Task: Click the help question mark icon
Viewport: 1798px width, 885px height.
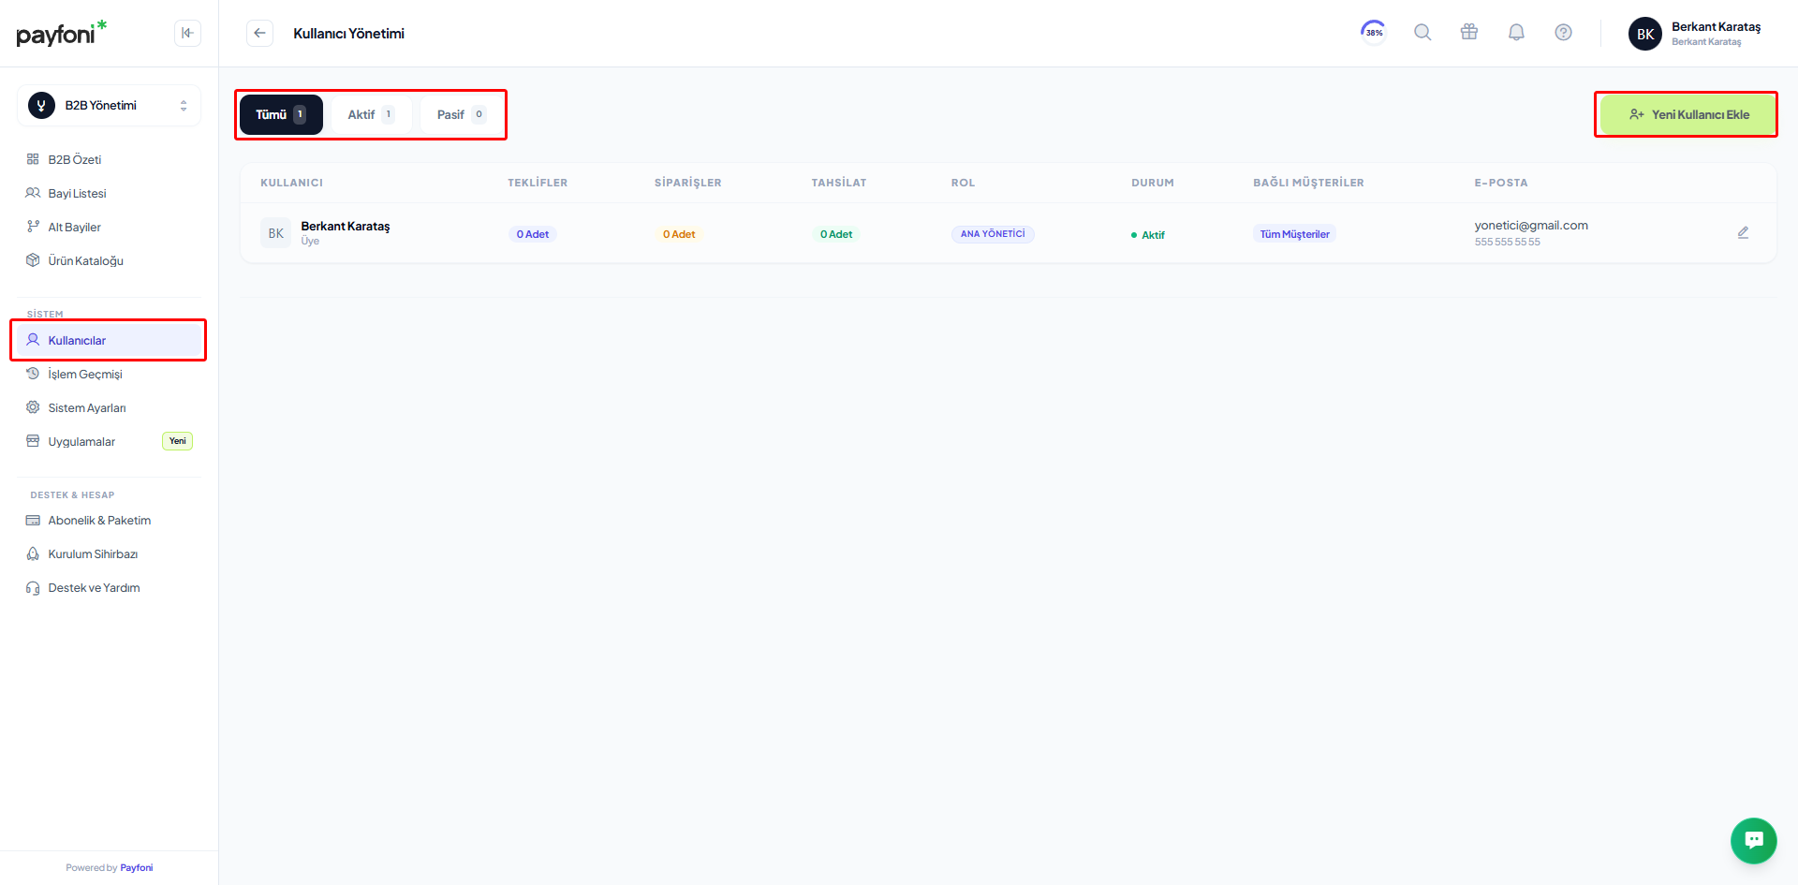Action: pos(1563,32)
